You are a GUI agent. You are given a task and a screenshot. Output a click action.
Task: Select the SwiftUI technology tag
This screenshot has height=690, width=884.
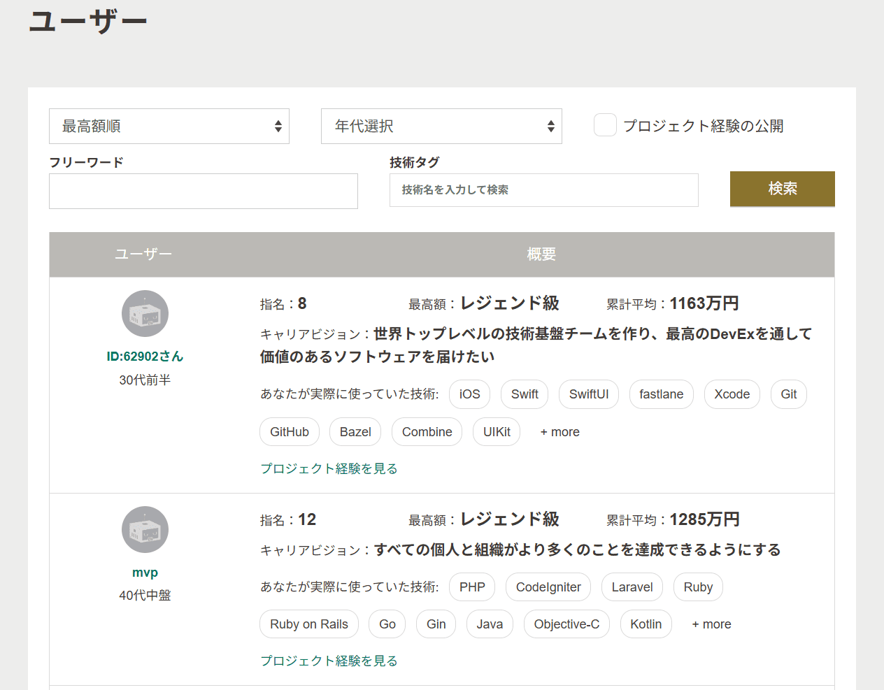[x=588, y=394]
